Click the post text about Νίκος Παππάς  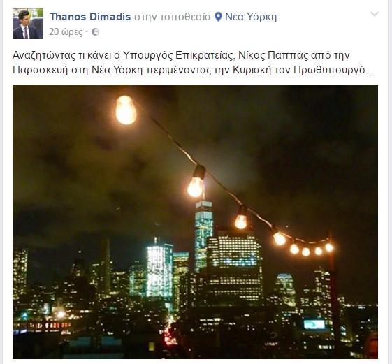click(193, 62)
